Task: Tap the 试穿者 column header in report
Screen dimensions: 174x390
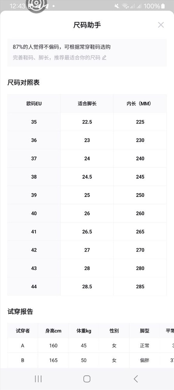Action: (23, 331)
